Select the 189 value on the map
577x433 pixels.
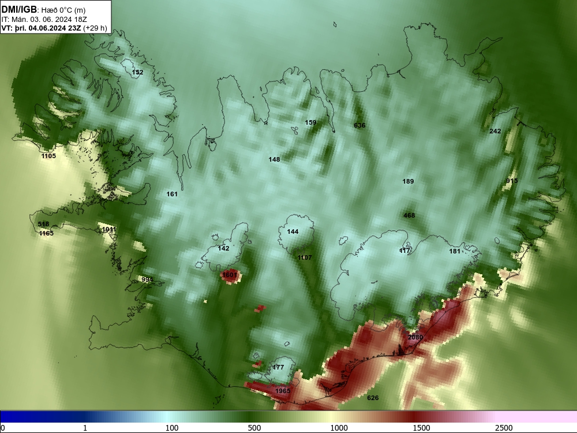pyautogui.click(x=408, y=181)
